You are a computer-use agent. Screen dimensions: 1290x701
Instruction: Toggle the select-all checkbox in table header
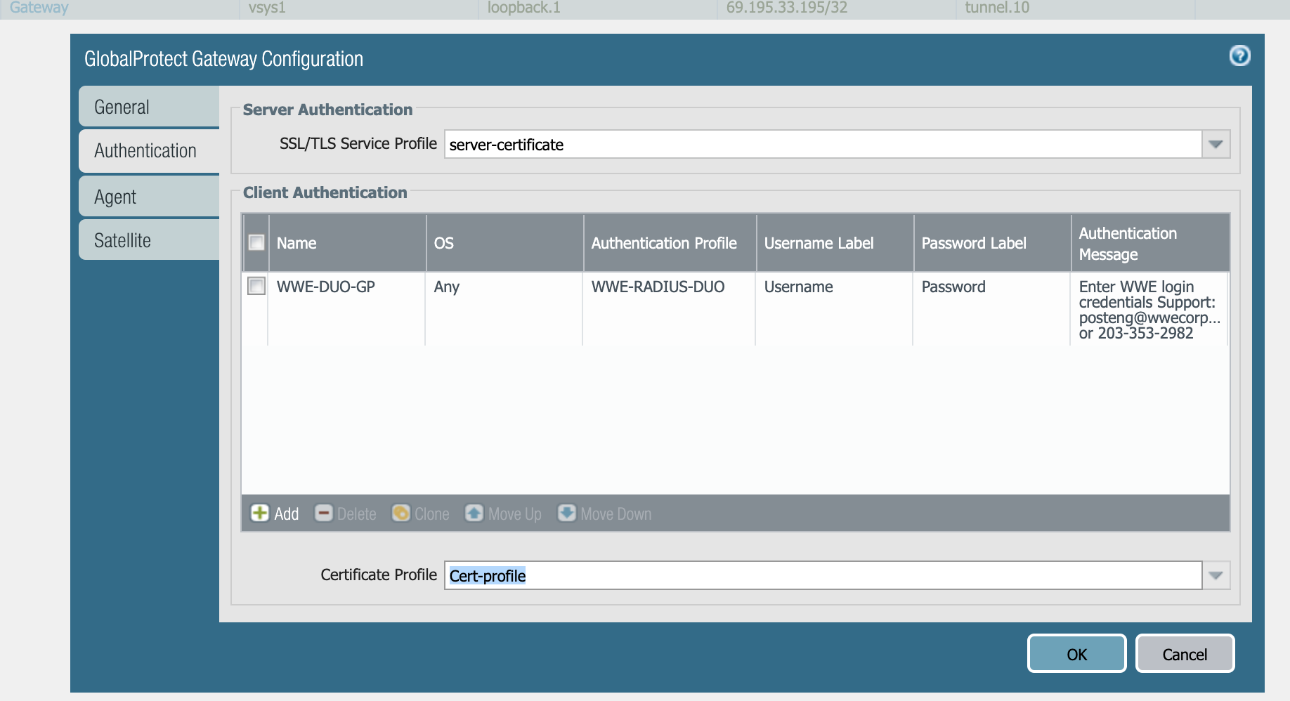[x=256, y=243]
